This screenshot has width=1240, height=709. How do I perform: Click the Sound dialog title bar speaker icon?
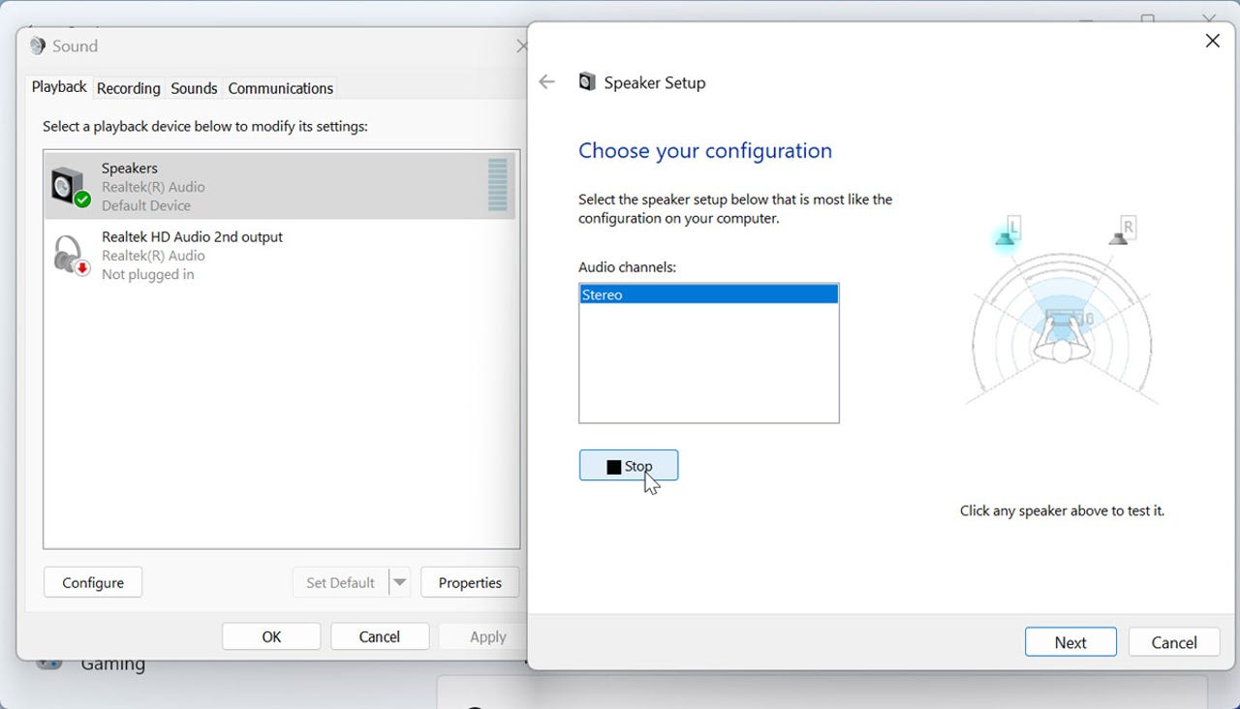(x=37, y=46)
